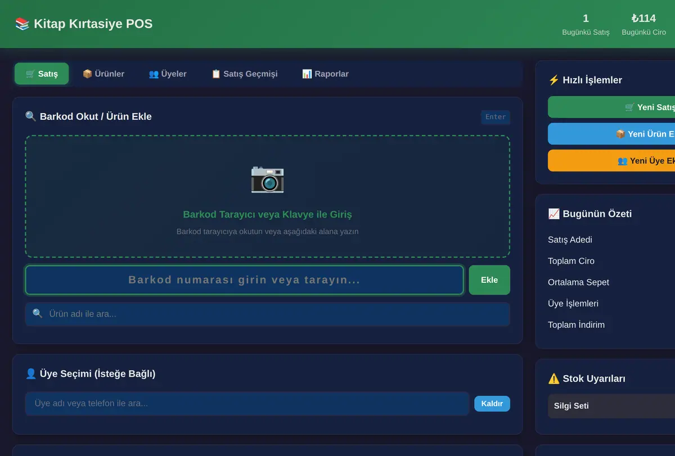The height and width of the screenshot is (456, 675).
Task: Go to the Üyeler tab
Action: pyautogui.click(x=168, y=74)
